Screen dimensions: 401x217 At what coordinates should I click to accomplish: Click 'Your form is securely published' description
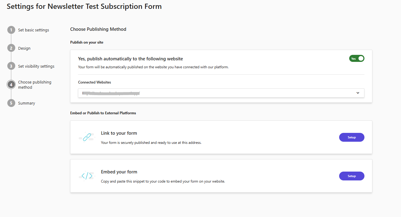151,143
